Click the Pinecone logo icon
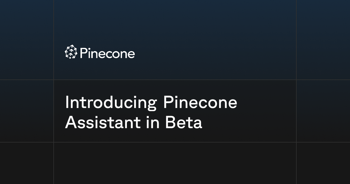350x184 pixels. [x=71, y=52]
